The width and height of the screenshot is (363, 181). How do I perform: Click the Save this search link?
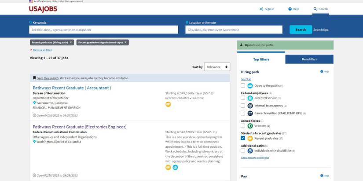coord(48,78)
